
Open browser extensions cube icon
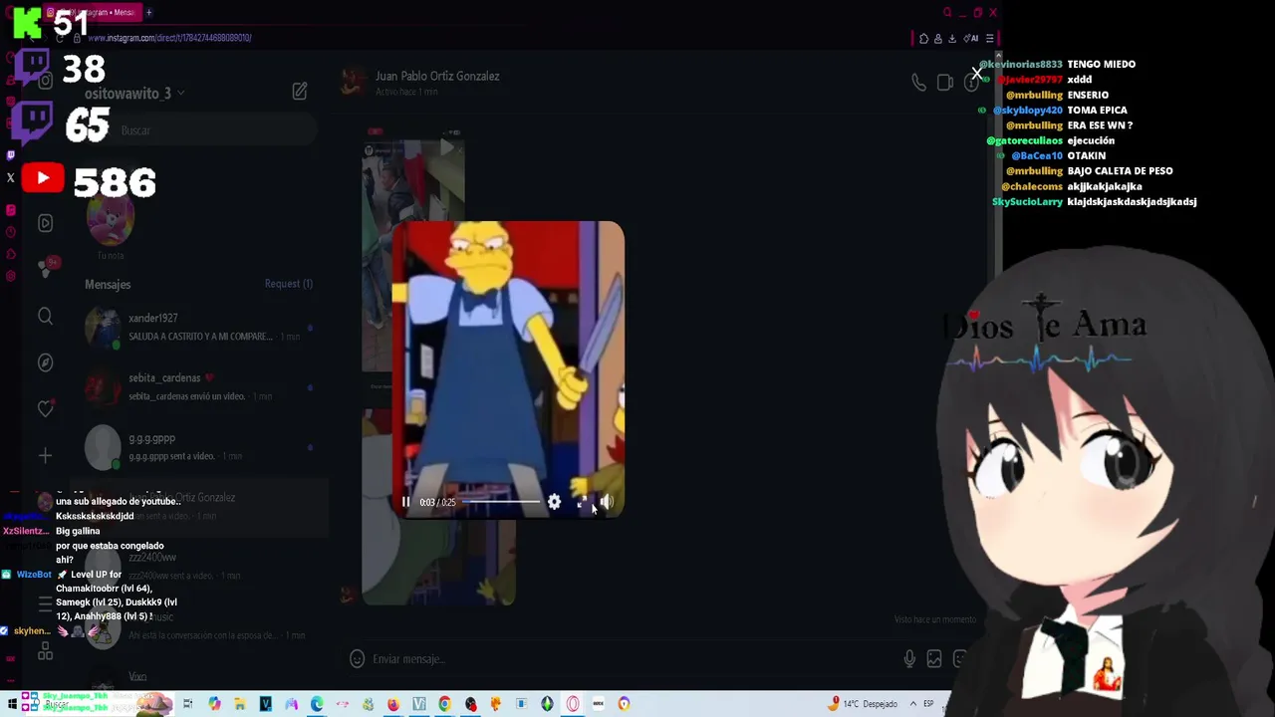[x=923, y=38]
